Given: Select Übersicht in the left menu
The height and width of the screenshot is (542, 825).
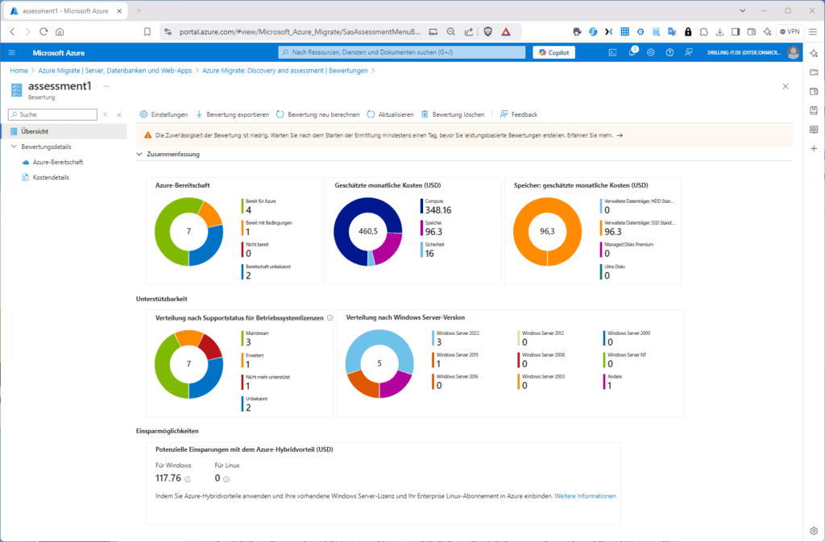Looking at the screenshot, I should point(64,131).
